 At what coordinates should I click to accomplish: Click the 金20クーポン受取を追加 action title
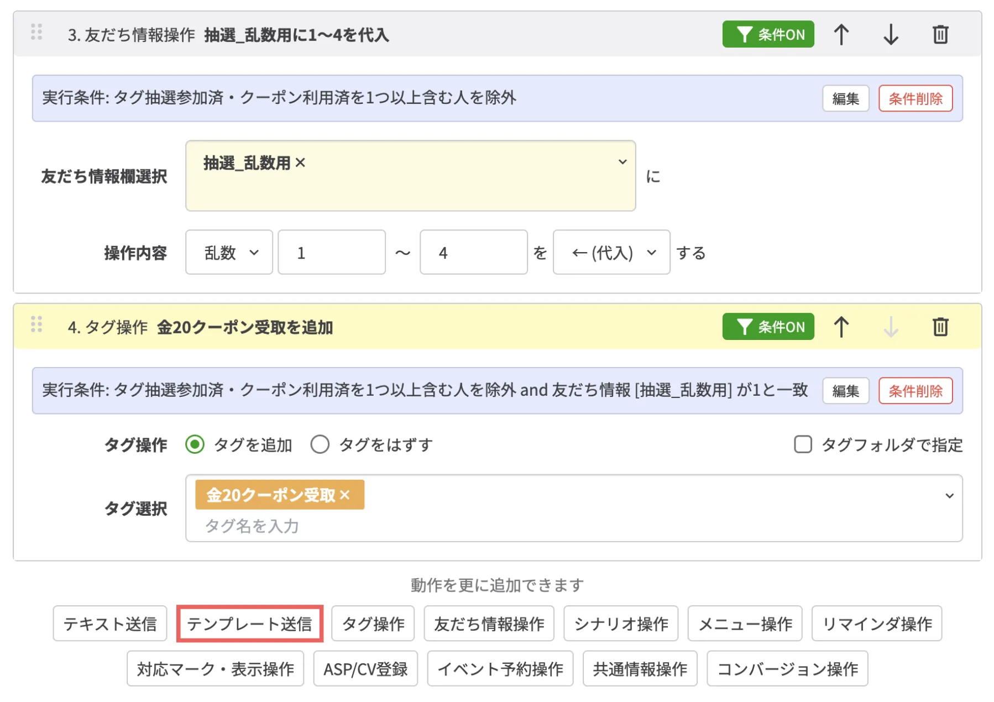245,327
